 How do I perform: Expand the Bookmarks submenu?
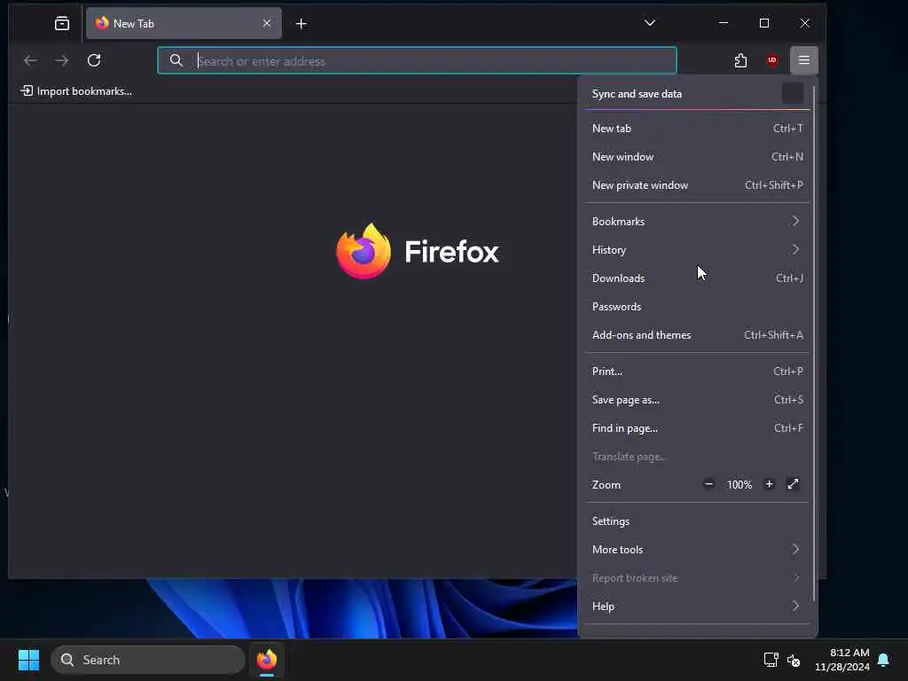pos(697,221)
